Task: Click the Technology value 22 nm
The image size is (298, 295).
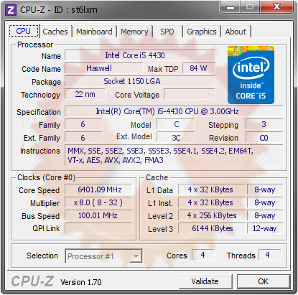Action: click(85, 94)
